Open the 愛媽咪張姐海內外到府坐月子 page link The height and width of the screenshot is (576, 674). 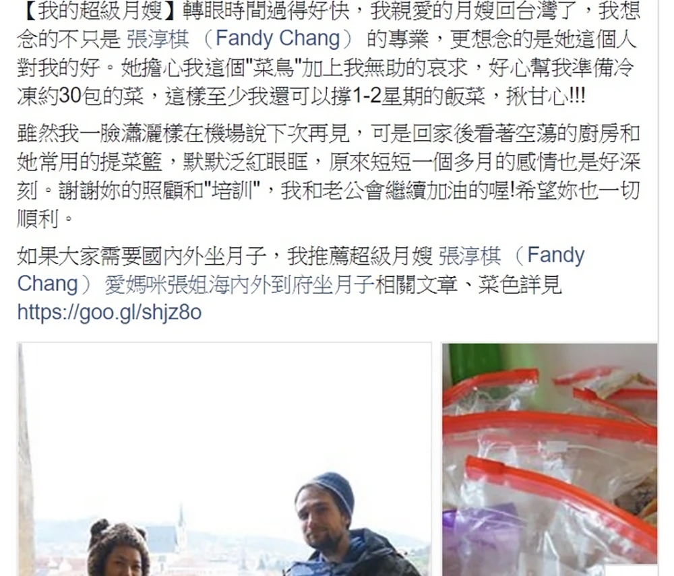[239, 284]
